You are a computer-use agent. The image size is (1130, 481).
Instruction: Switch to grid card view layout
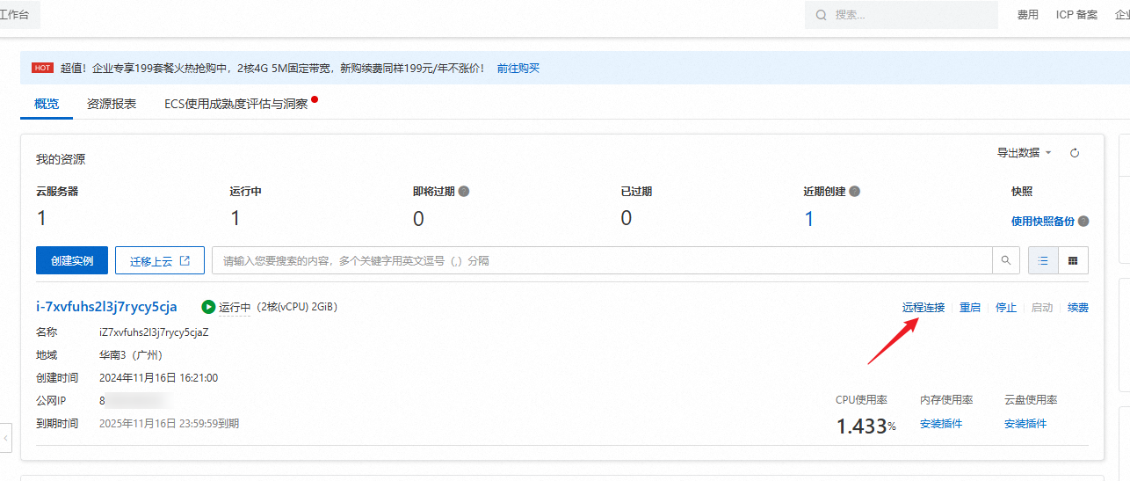1073,261
